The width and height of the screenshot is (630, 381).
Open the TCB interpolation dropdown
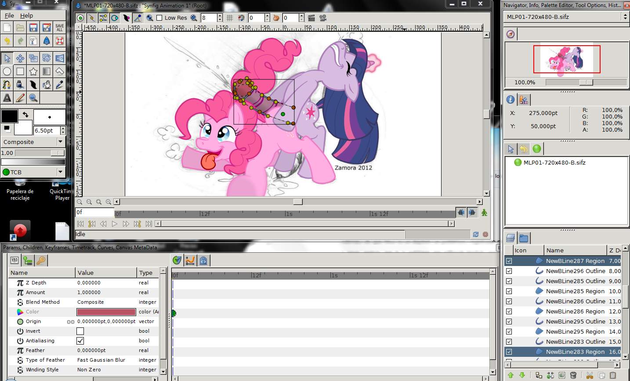[33, 172]
